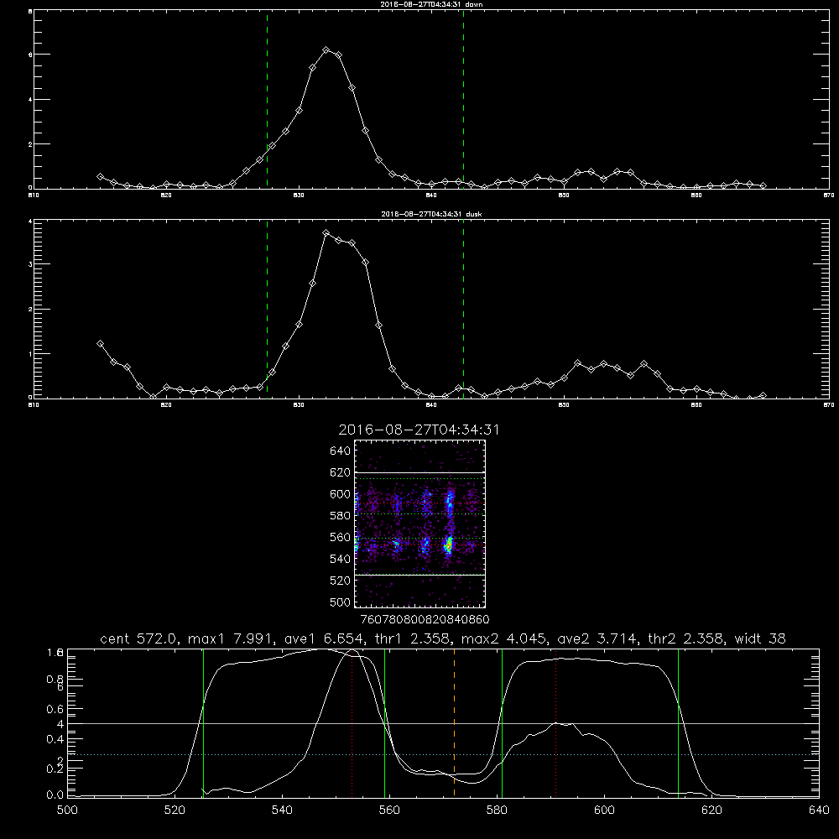Click the red dotted line near 591

(556, 722)
